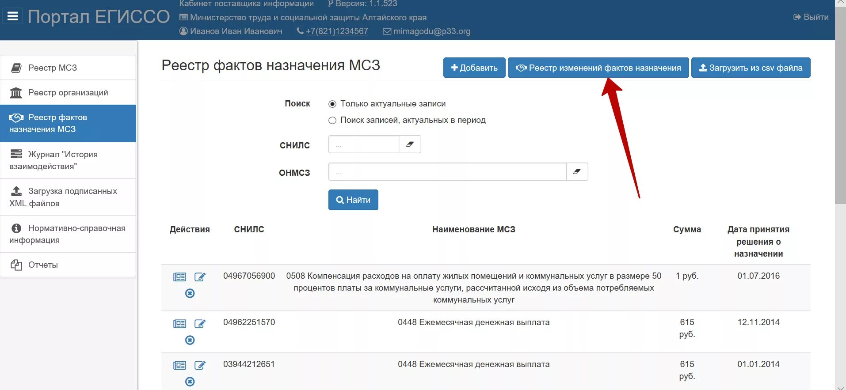Click user name Иванов Иван Иванович
The image size is (846, 390).
click(x=236, y=31)
